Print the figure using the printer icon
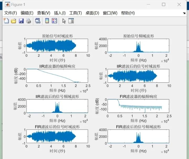The height and width of the screenshot is (159, 189). point(29,21)
